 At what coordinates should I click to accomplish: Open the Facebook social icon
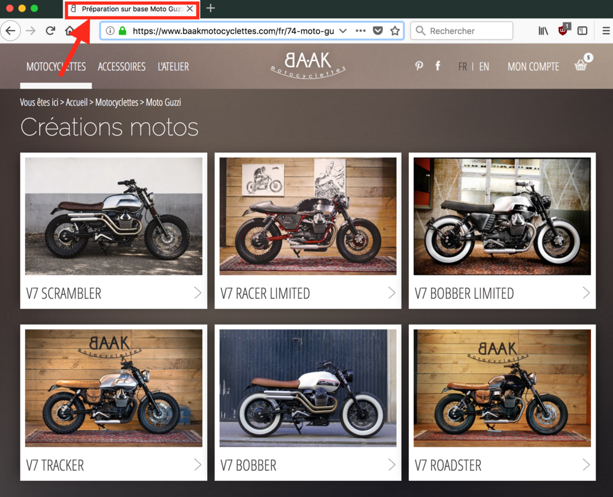click(438, 66)
